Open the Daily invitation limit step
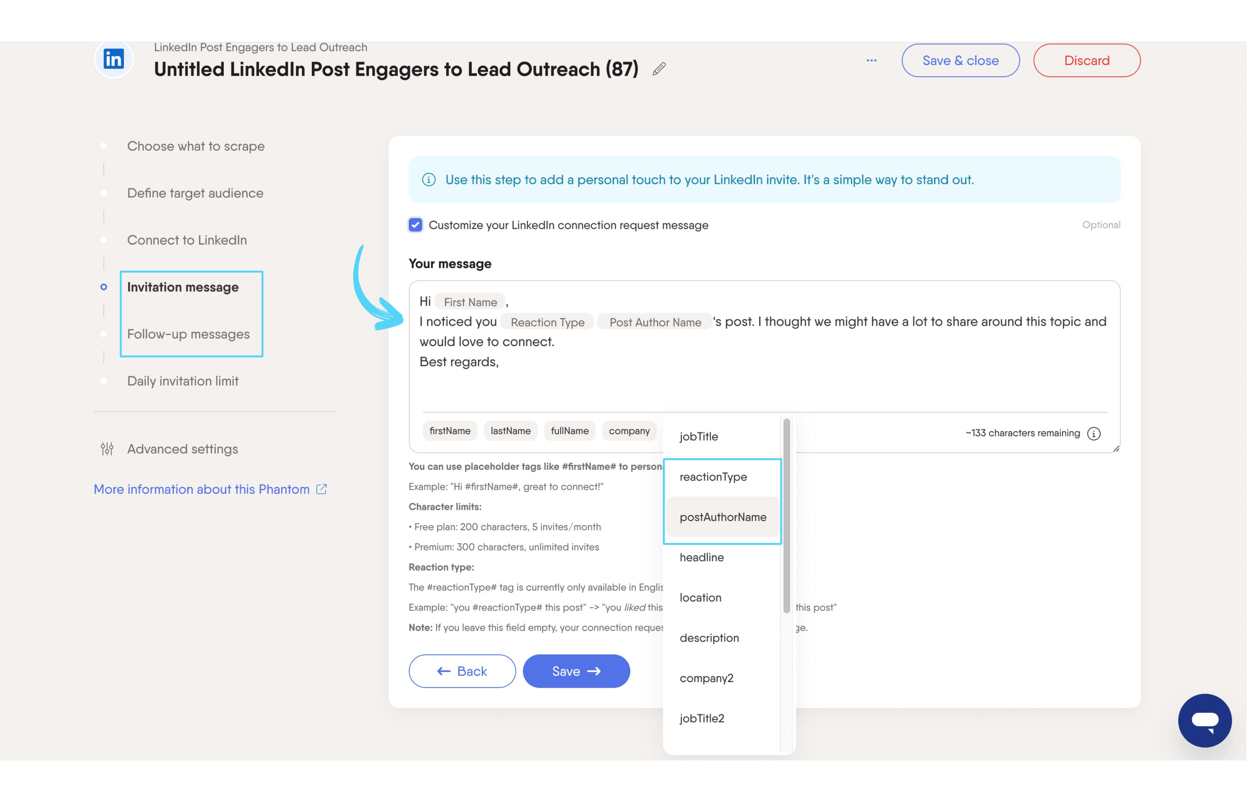The image size is (1249, 812). tap(183, 381)
